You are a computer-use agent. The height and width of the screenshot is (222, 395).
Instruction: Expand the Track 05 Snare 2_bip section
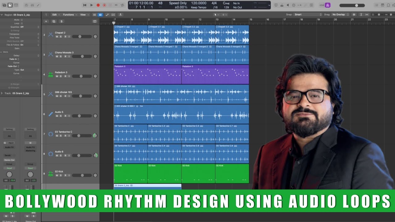tap(2, 93)
